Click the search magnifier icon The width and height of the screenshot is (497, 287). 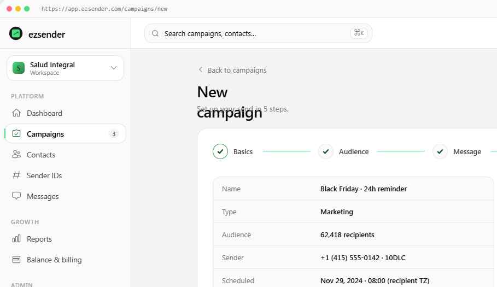point(155,33)
